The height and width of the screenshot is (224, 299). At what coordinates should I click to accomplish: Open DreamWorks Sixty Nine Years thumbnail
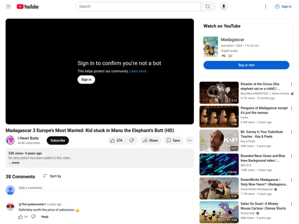[219, 189]
